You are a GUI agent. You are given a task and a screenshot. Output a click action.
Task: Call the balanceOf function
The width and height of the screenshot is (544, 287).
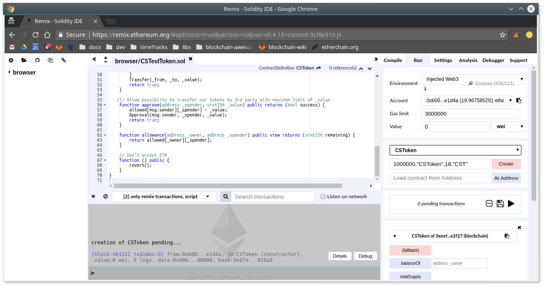pos(411,263)
